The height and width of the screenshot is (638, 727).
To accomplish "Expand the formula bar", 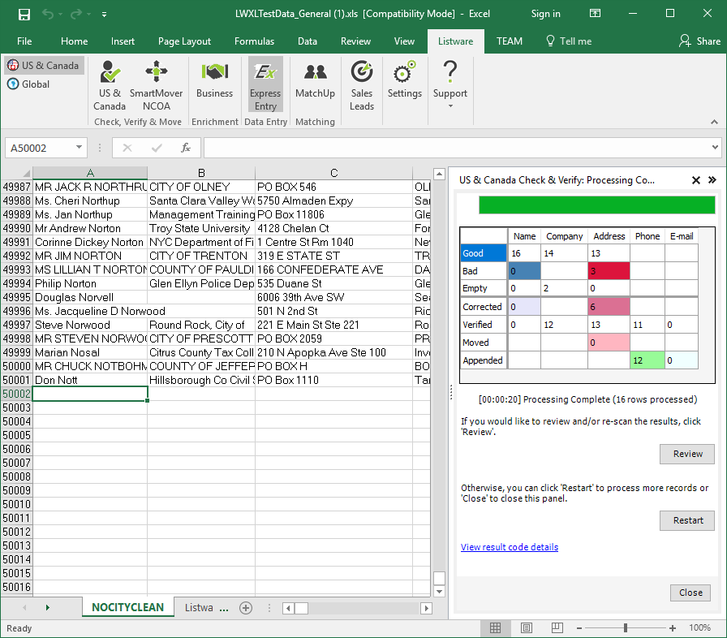I will pos(714,148).
